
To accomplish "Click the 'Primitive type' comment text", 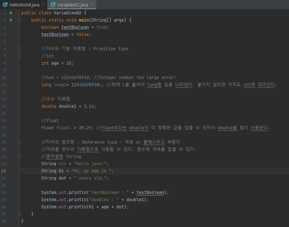I will (111, 49).
